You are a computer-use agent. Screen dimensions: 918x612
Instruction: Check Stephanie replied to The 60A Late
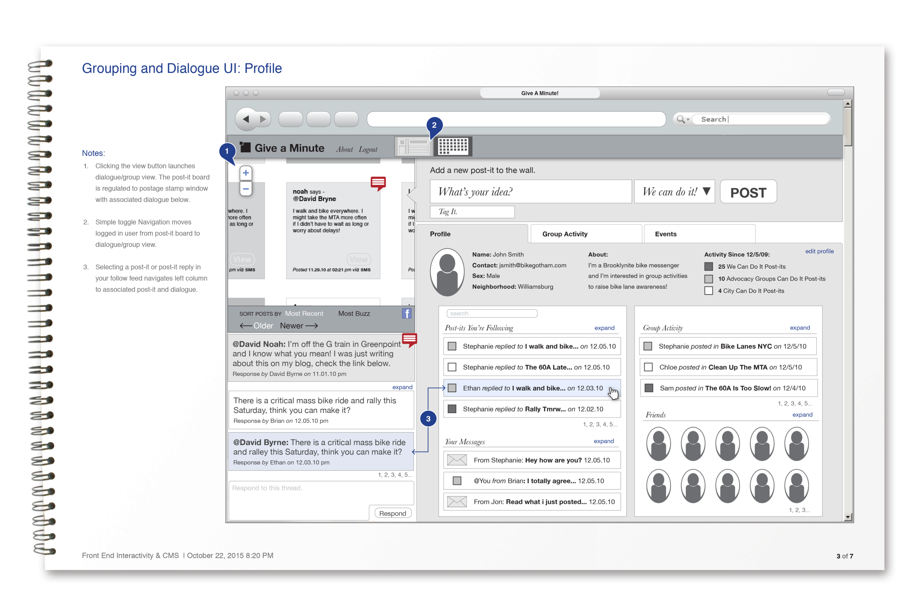click(452, 367)
